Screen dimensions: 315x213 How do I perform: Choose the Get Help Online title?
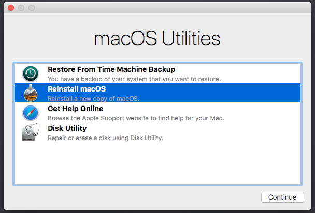[75, 109]
